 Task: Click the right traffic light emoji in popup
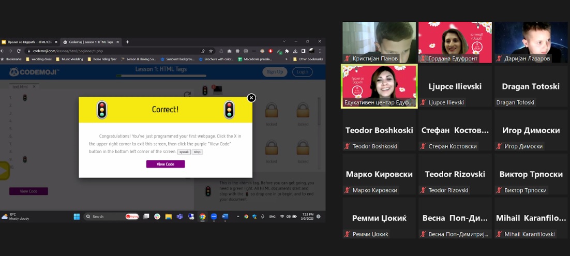[229, 110]
